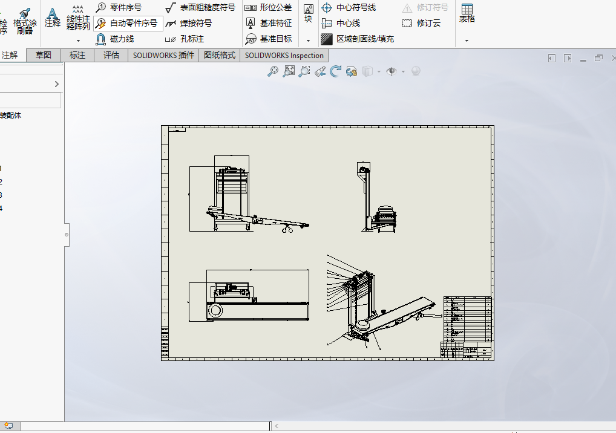Click the grayed appearance sphere icon
This screenshot has width=616, height=433.
coord(416,71)
